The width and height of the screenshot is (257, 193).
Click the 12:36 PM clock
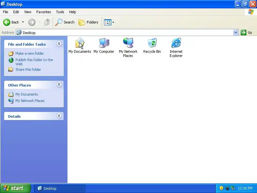[245, 188]
